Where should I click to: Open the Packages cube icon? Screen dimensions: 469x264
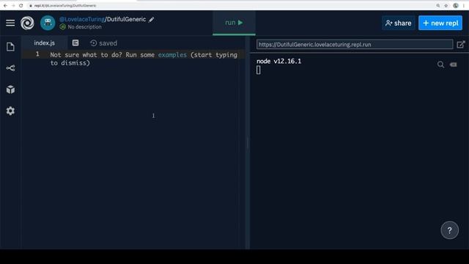(x=10, y=89)
